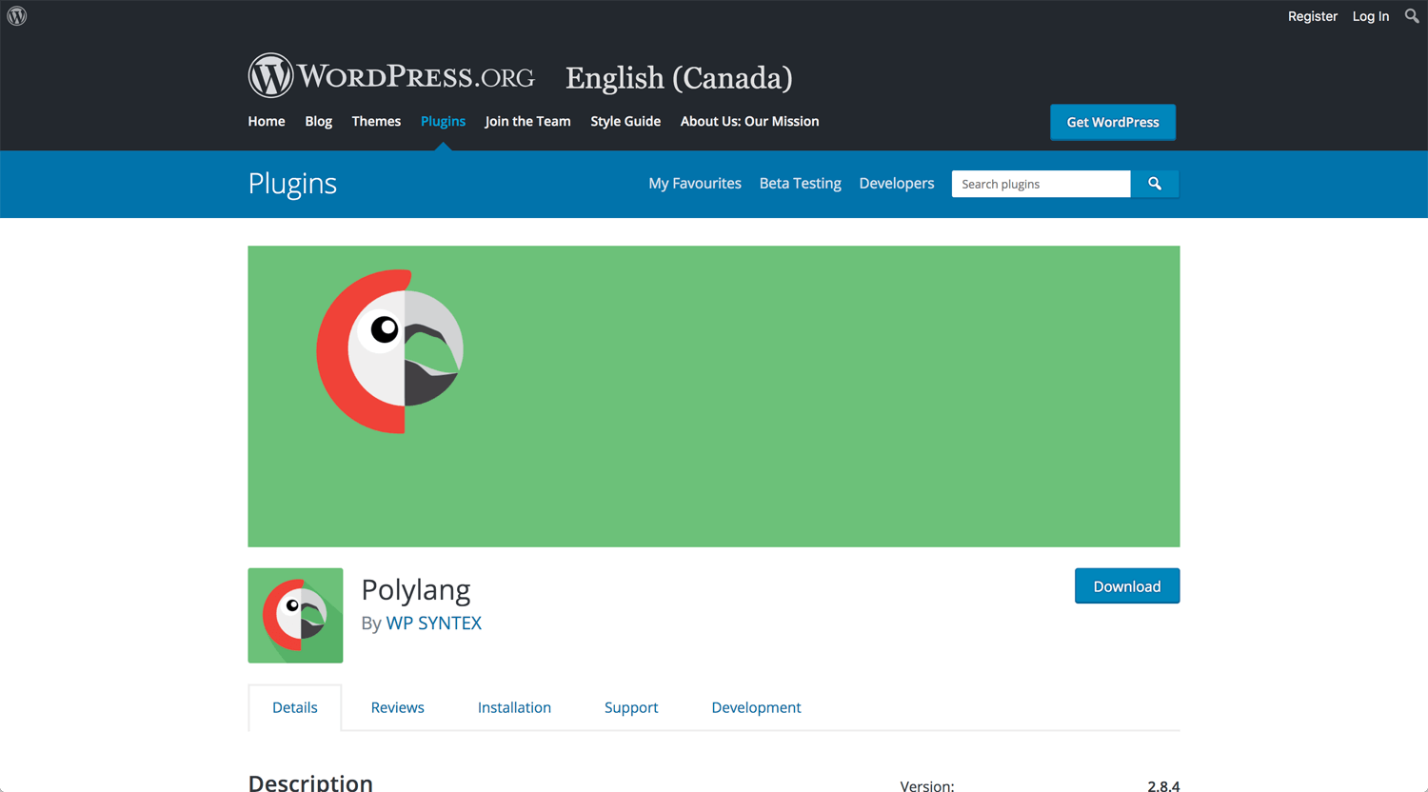Screen dimensions: 1428x792
Task: Go to the Home menu item
Action: click(267, 121)
